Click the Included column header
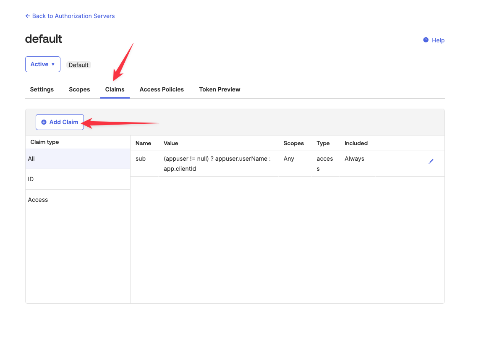486x339 pixels. click(356, 143)
